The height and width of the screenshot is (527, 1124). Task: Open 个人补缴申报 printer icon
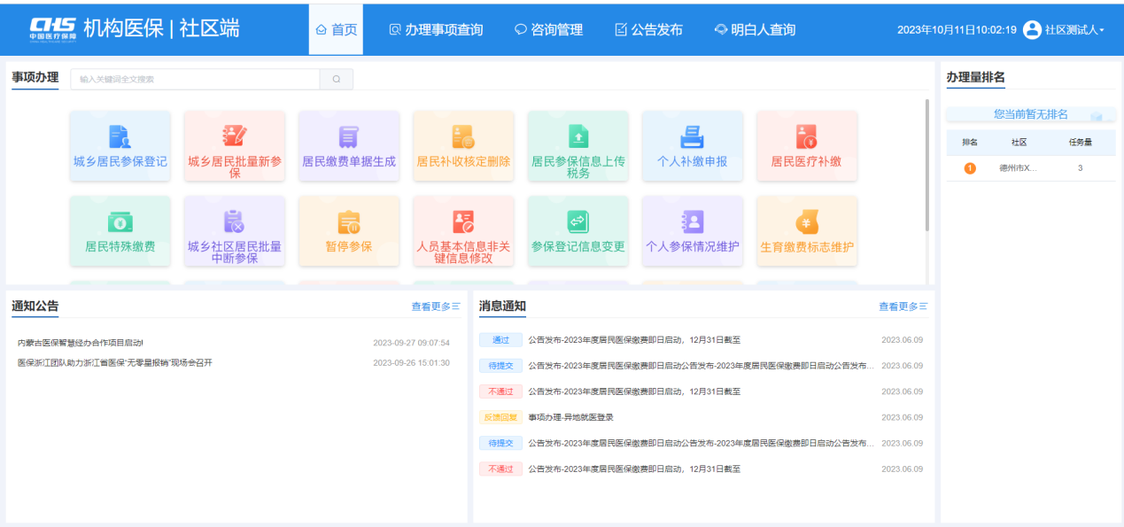(692, 136)
